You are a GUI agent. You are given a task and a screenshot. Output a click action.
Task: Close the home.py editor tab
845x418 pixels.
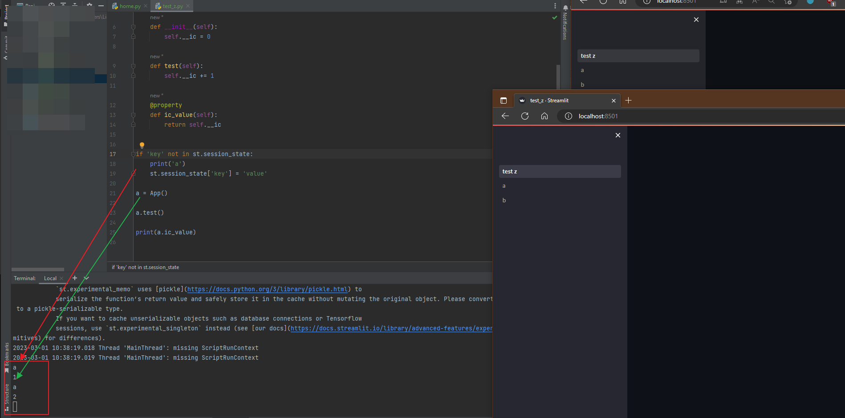[146, 6]
